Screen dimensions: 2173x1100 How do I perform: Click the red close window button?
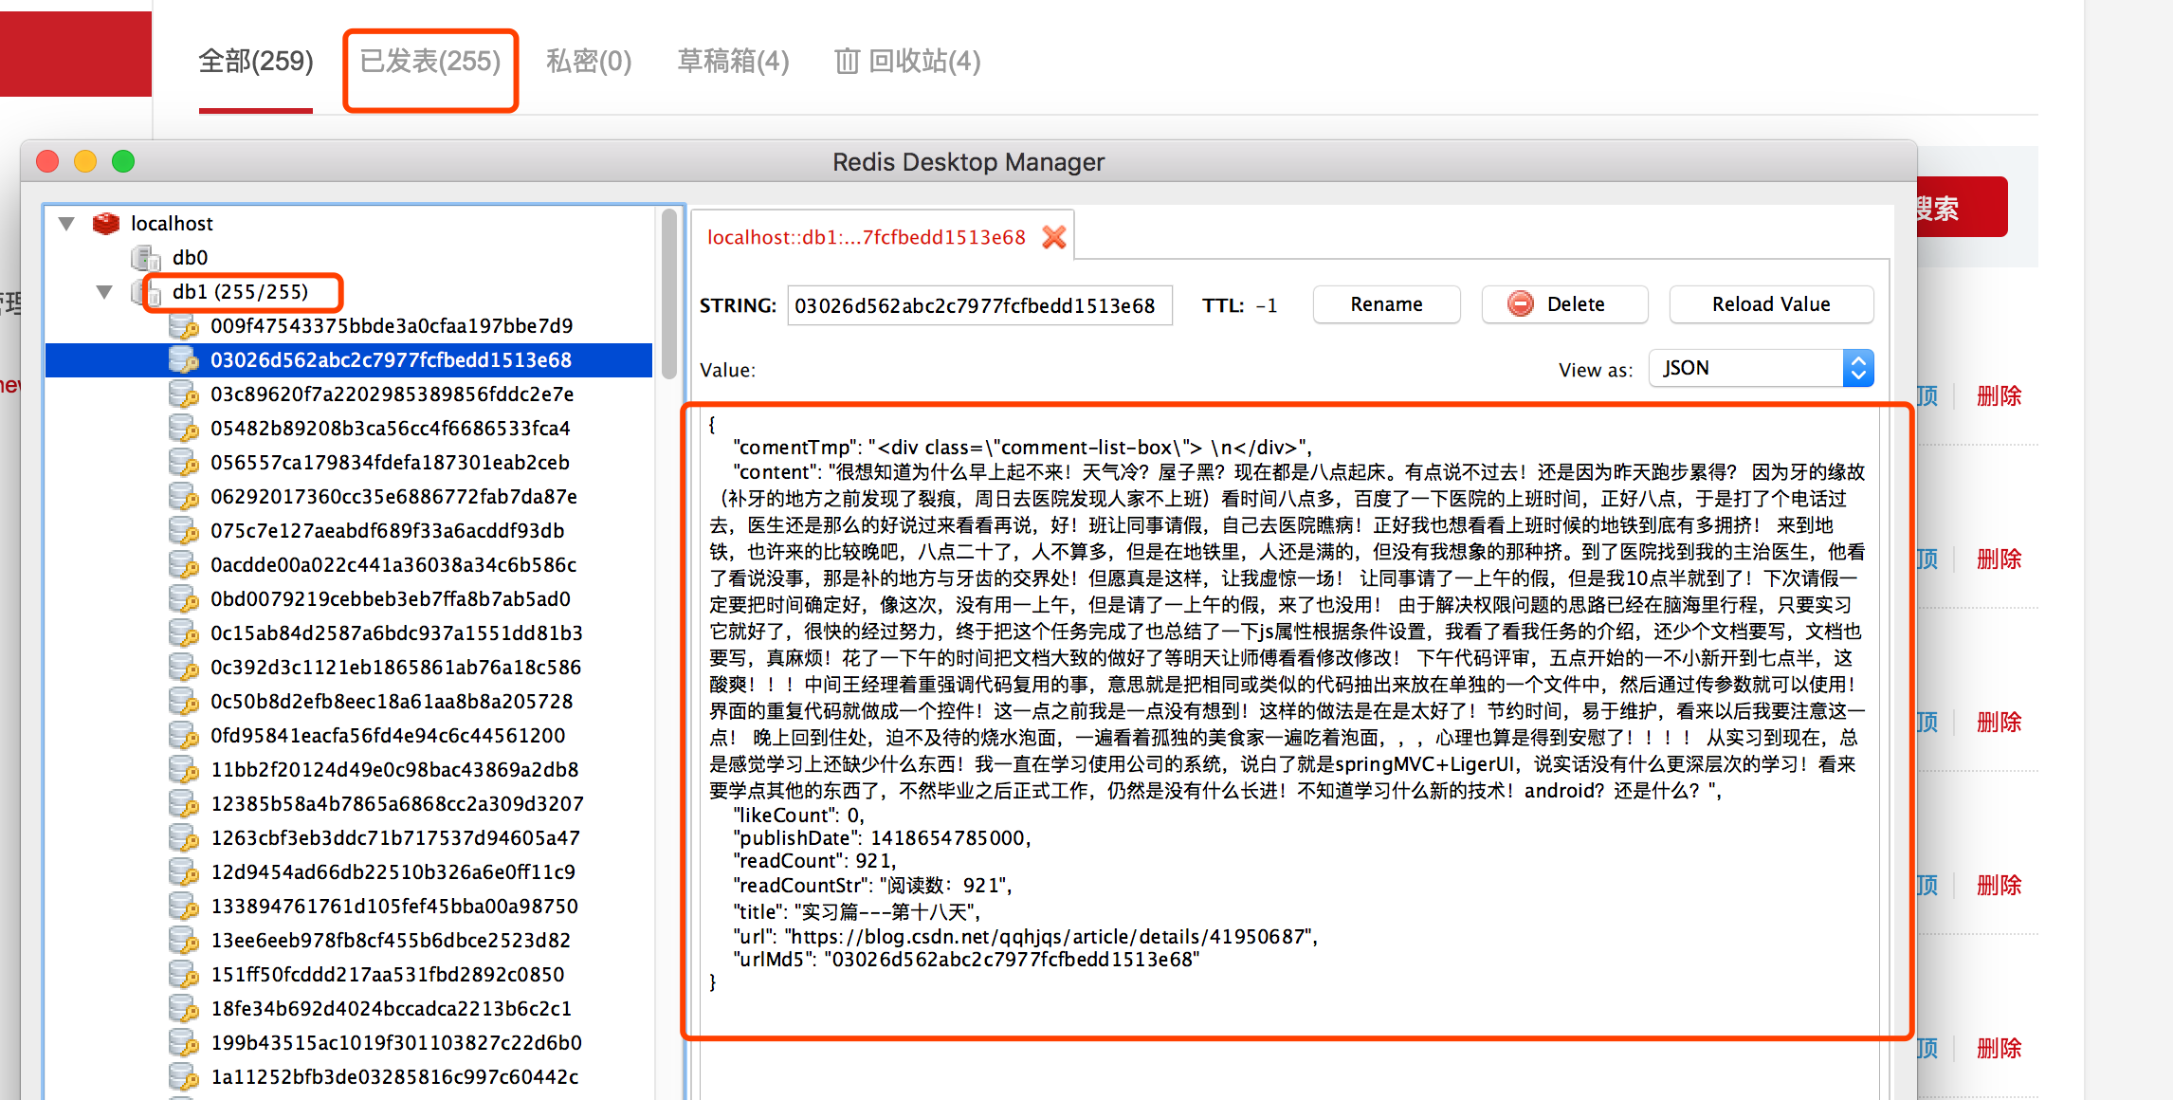tap(47, 161)
